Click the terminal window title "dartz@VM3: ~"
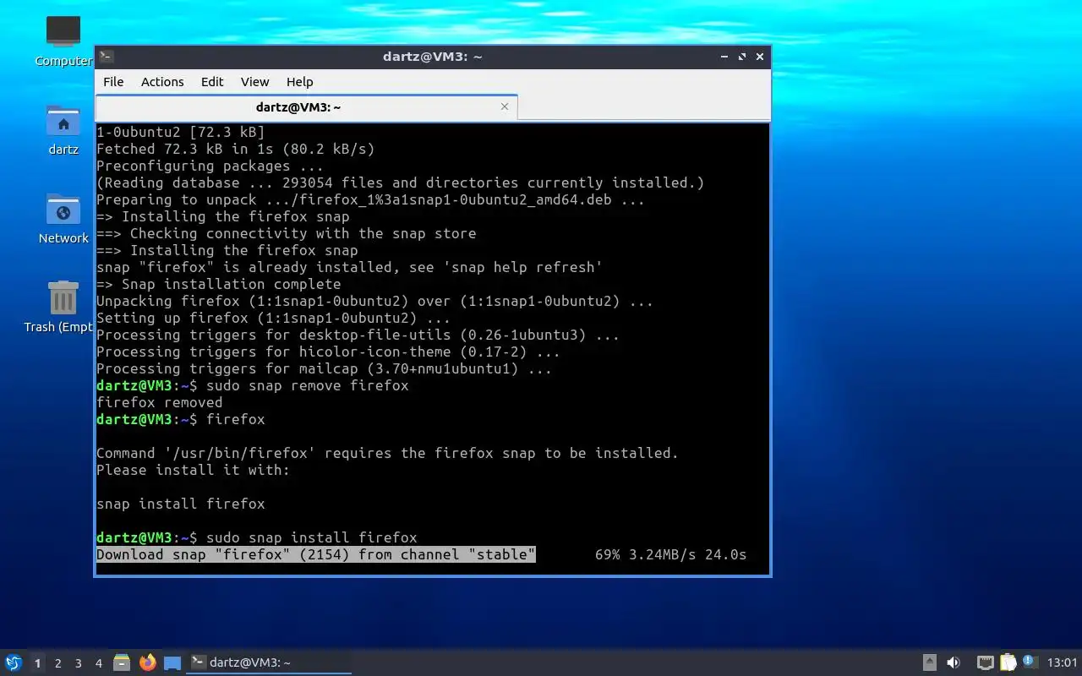 coord(432,57)
